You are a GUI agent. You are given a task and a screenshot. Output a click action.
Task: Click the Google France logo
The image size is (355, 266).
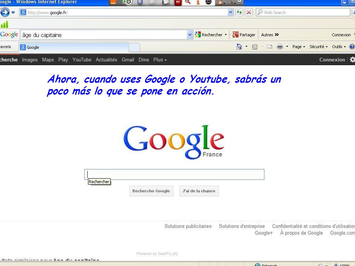(174, 142)
